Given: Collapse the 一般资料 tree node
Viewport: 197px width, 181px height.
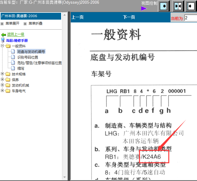Looking at the screenshot, I should (x=2, y=45).
